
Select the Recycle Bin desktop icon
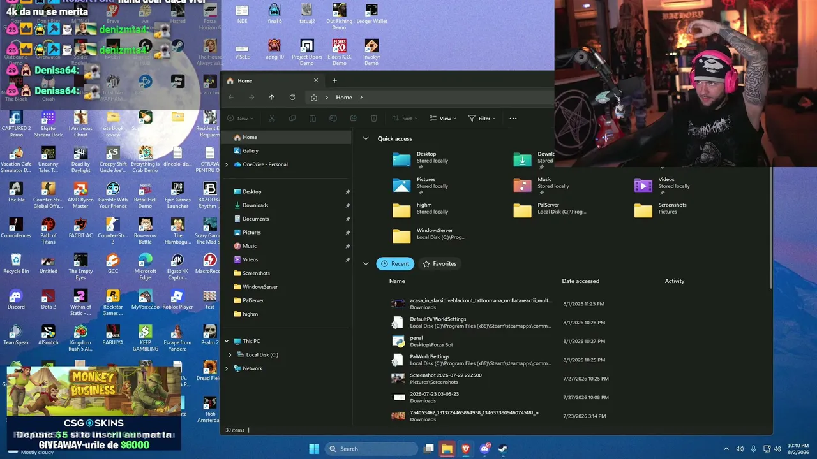tap(16, 263)
